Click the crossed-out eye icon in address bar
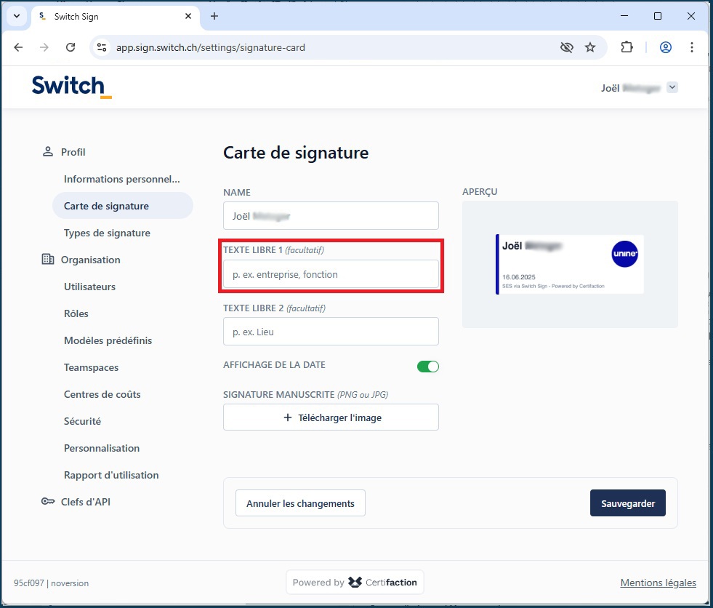Viewport: 713px width, 608px height. click(567, 47)
